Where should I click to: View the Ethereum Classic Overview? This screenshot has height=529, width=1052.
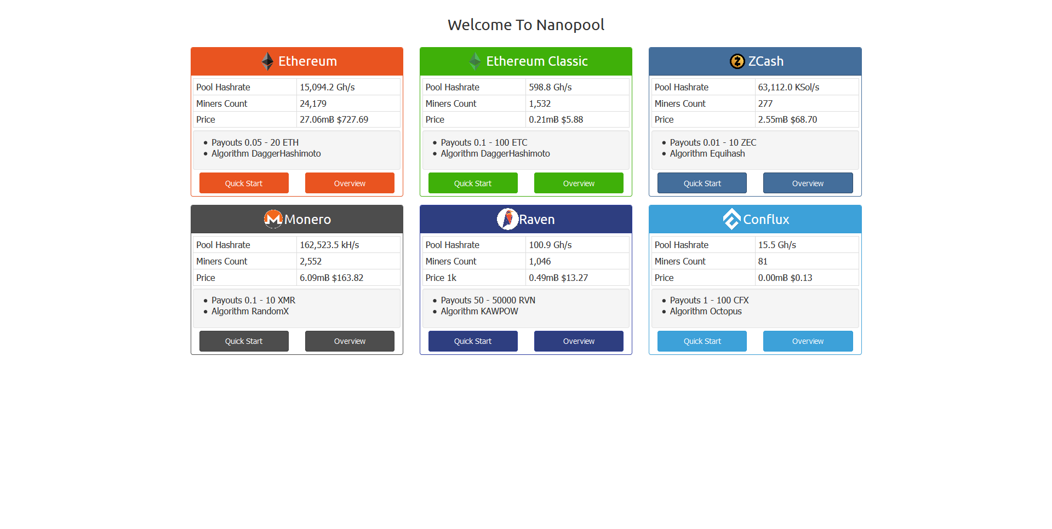click(x=579, y=183)
